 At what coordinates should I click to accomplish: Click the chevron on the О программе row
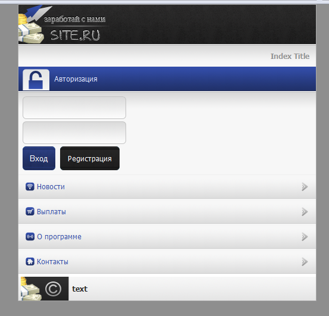pyautogui.click(x=305, y=237)
